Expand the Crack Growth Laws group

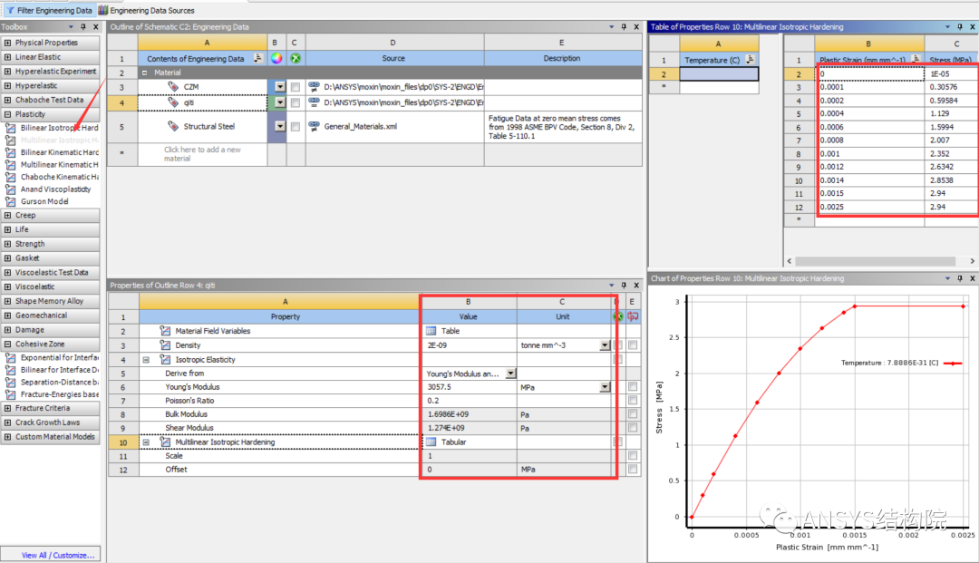[7, 422]
